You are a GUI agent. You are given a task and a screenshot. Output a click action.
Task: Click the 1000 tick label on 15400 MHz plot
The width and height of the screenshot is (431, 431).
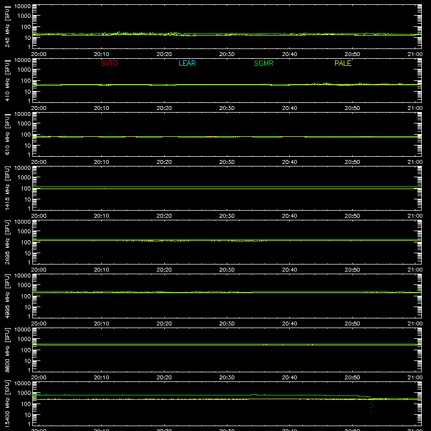(x=24, y=393)
